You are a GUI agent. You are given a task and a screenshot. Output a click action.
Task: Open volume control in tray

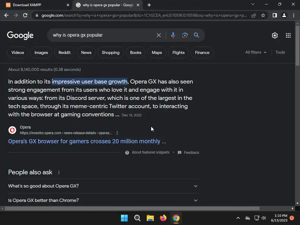(x=264, y=218)
